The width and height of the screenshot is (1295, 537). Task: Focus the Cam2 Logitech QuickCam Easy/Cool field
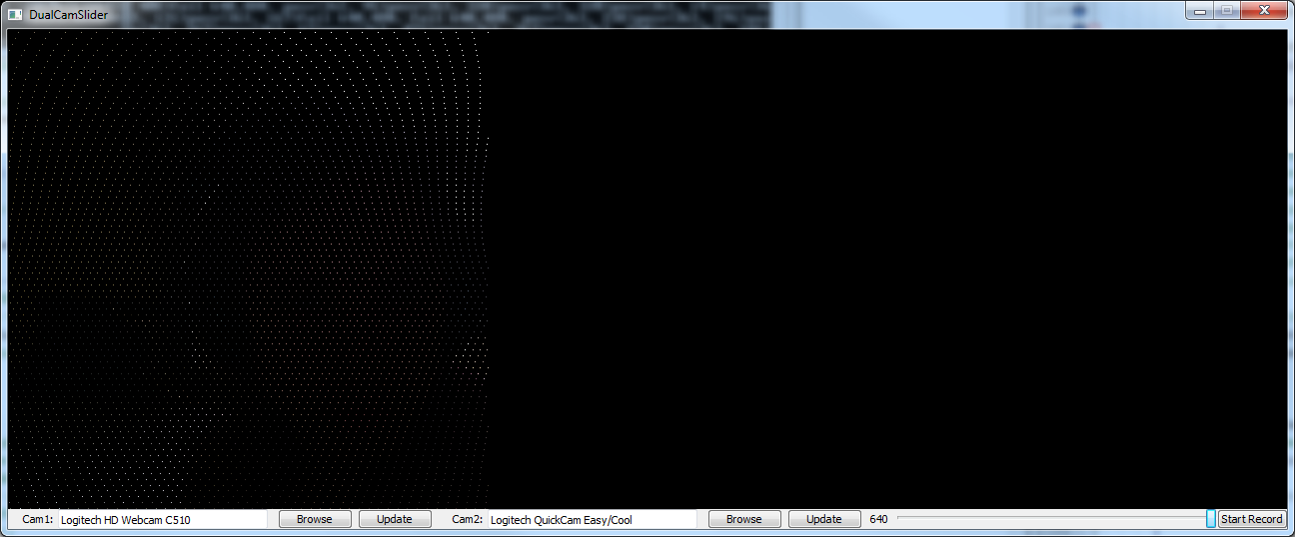592,519
